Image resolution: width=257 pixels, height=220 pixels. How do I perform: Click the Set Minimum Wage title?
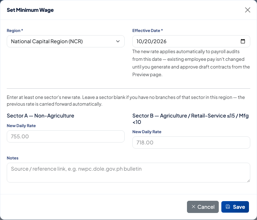30,10
